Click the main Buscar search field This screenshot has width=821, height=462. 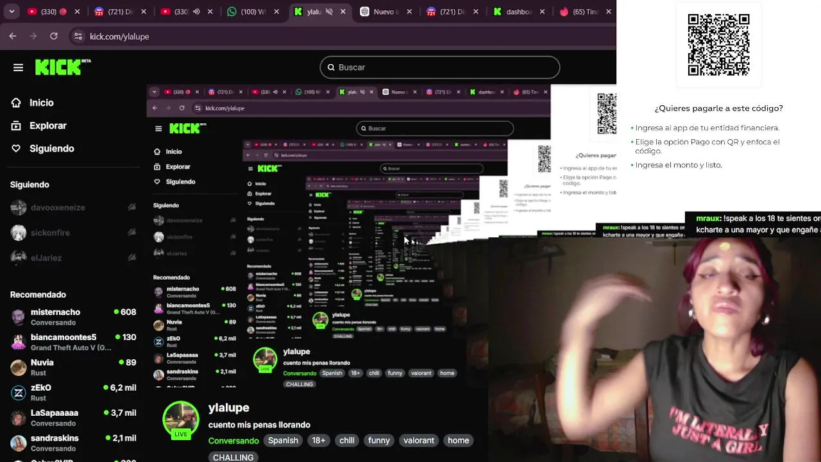[x=440, y=67]
